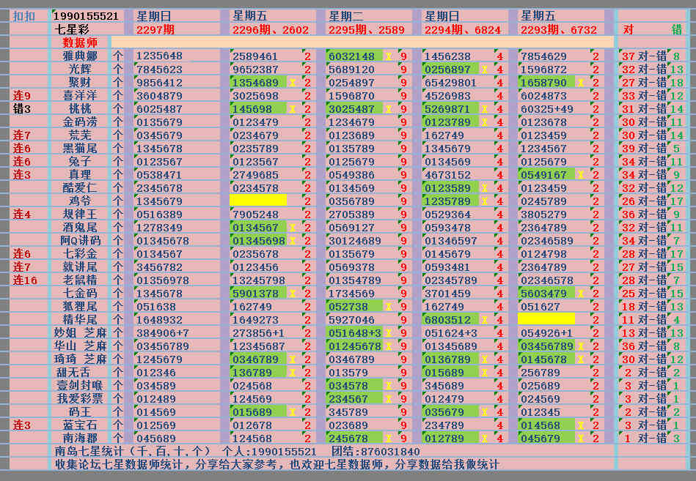Click yellow marker beside 5901378 in 七金码 row

click(x=292, y=294)
